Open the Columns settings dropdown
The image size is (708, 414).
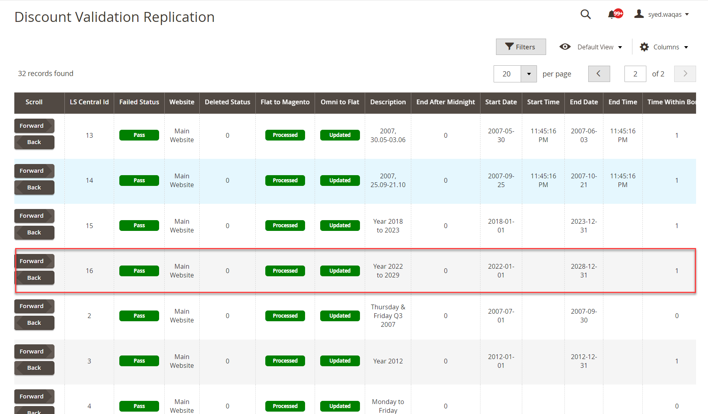pyautogui.click(x=664, y=47)
